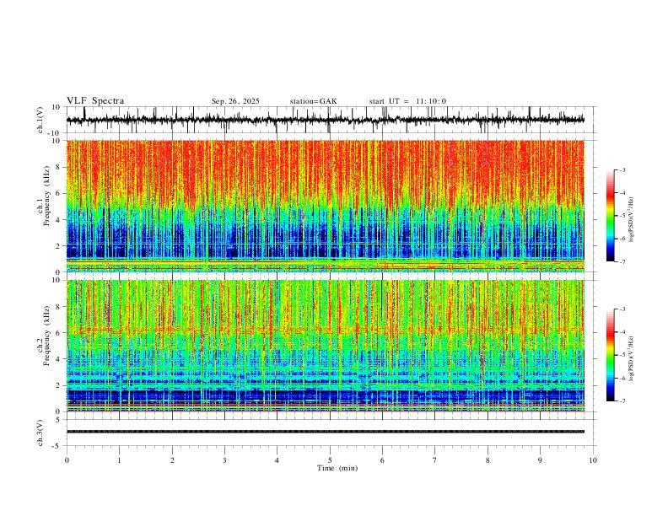Click the date 'Sep. 26, 2025'

[235, 101]
